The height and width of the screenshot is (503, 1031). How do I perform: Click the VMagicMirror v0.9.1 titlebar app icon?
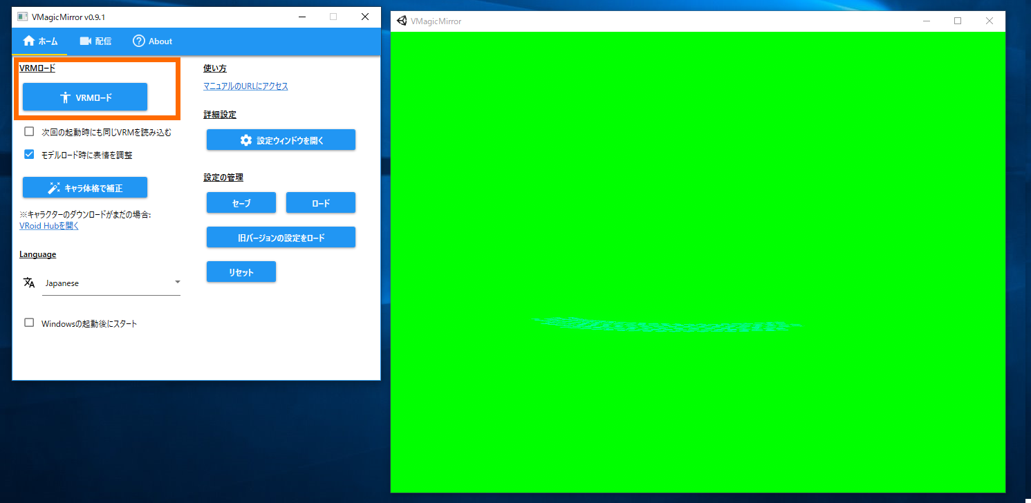tap(23, 16)
